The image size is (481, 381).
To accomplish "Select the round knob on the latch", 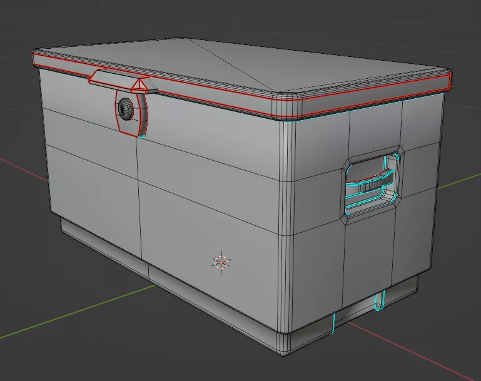I will tap(126, 109).
